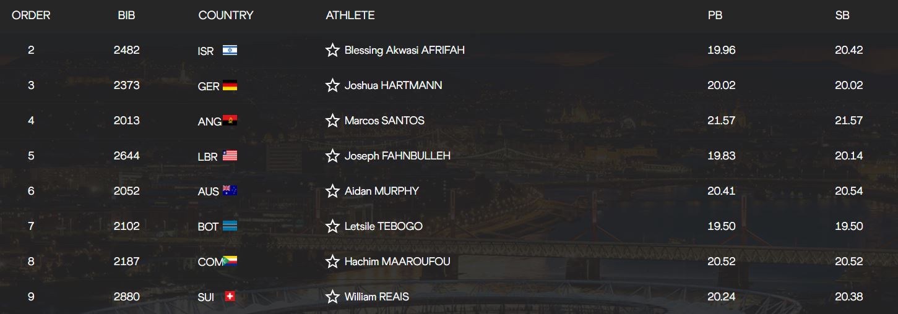Screen dimensions: 898x314
Task: Click the BIB column header
Action: [126, 15]
